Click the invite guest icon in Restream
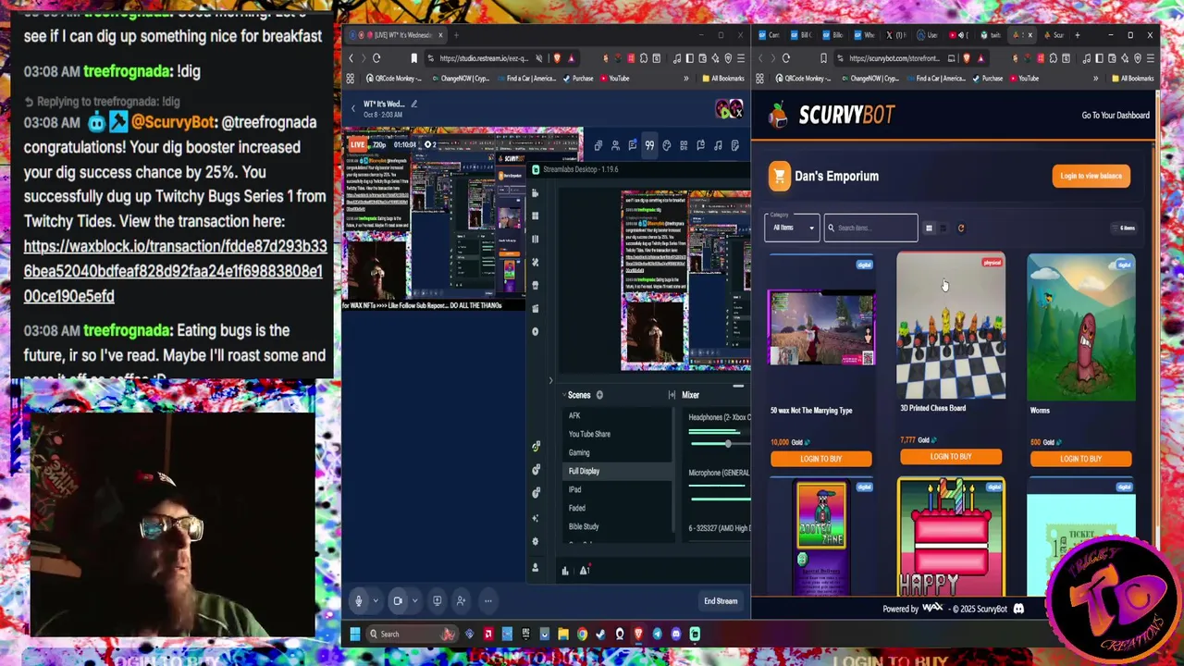This screenshot has width=1184, height=666. coord(461,601)
